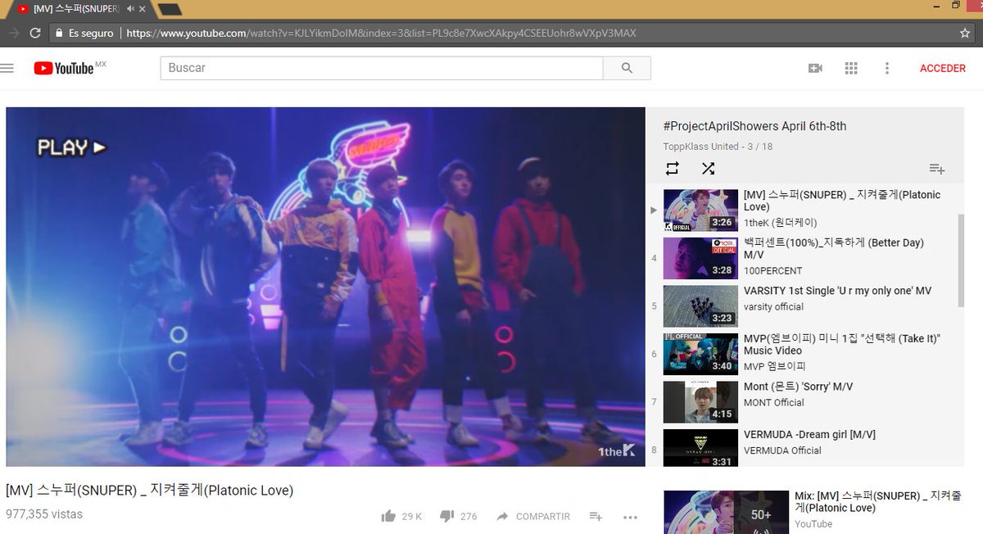Click the 977,355 vistas count
The height and width of the screenshot is (534, 983).
pos(44,514)
